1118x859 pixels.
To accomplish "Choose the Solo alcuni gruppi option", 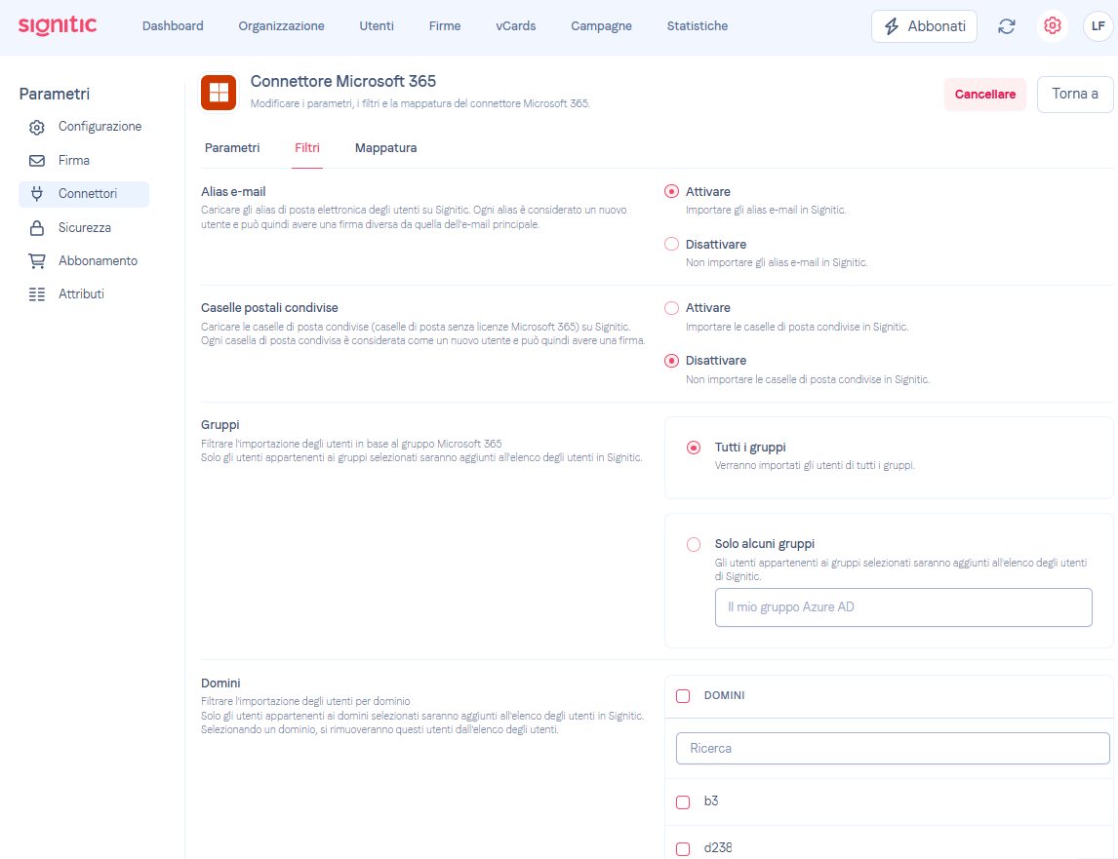I will [694, 545].
